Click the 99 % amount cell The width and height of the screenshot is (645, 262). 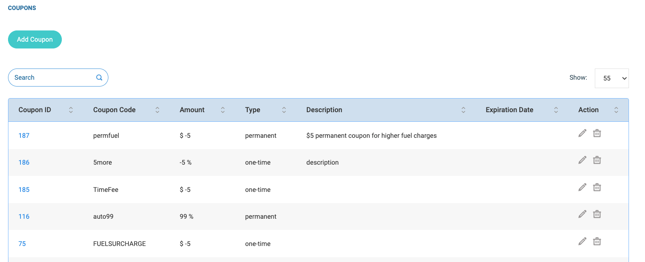[x=187, y=217]
